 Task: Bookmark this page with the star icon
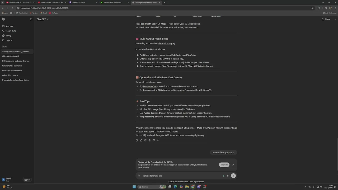tap(312, 8)
